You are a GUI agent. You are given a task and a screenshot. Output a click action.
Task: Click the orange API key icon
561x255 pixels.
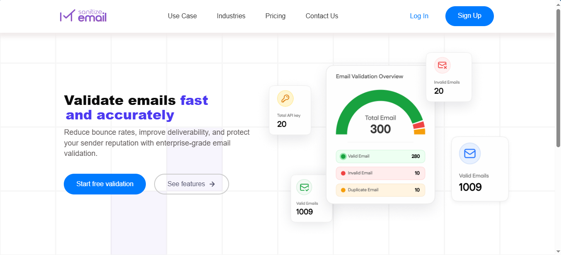coord(285,99)
